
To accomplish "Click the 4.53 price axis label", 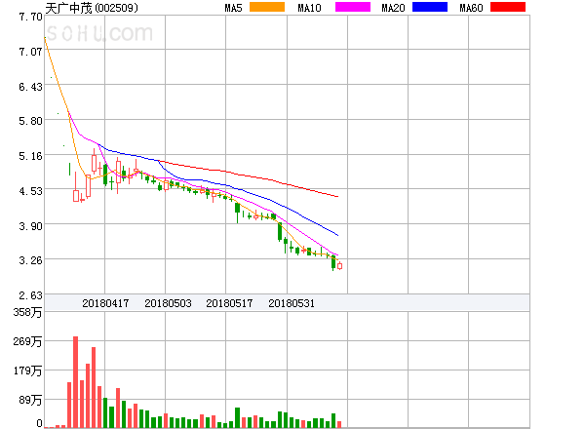I will [x=30, y=191].
